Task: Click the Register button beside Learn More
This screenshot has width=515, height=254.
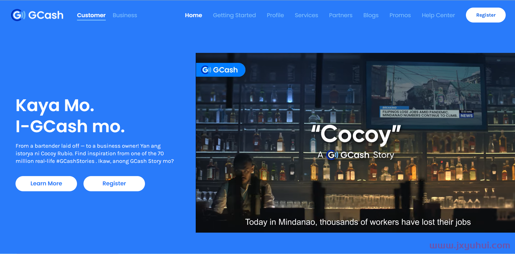Action: coord(114,184)
